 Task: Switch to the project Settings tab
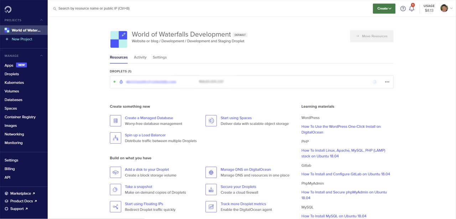click(160, 57)
